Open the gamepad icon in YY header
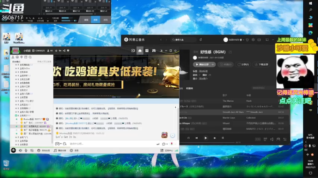 point(154,51)
